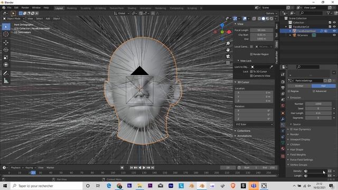This screenshot has width=338, height=190.
Task: Open the Object Mode dropdown
Action: point(14,19)
